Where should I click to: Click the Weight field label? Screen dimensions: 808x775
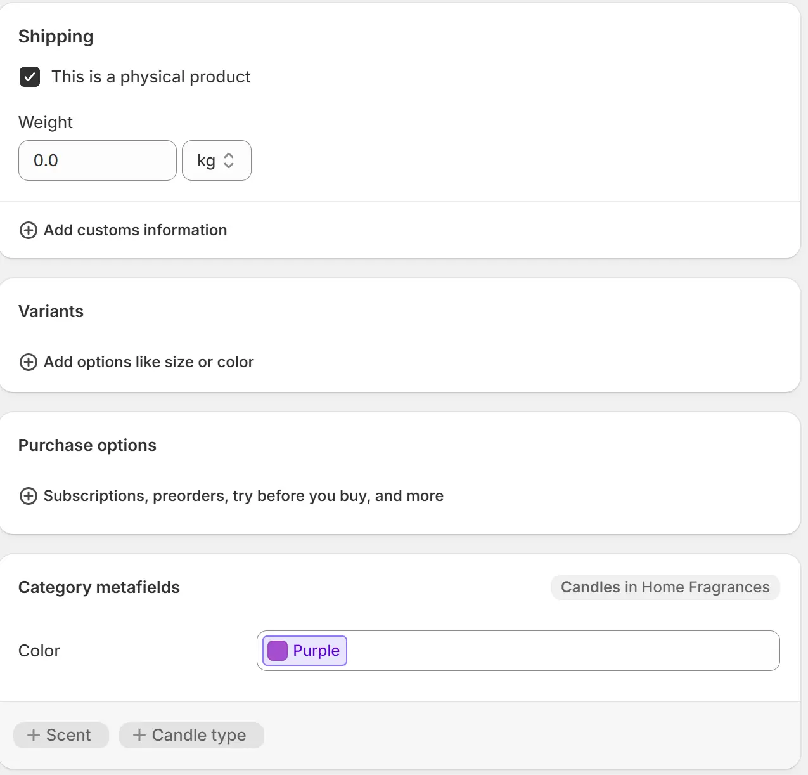(46, 122)
